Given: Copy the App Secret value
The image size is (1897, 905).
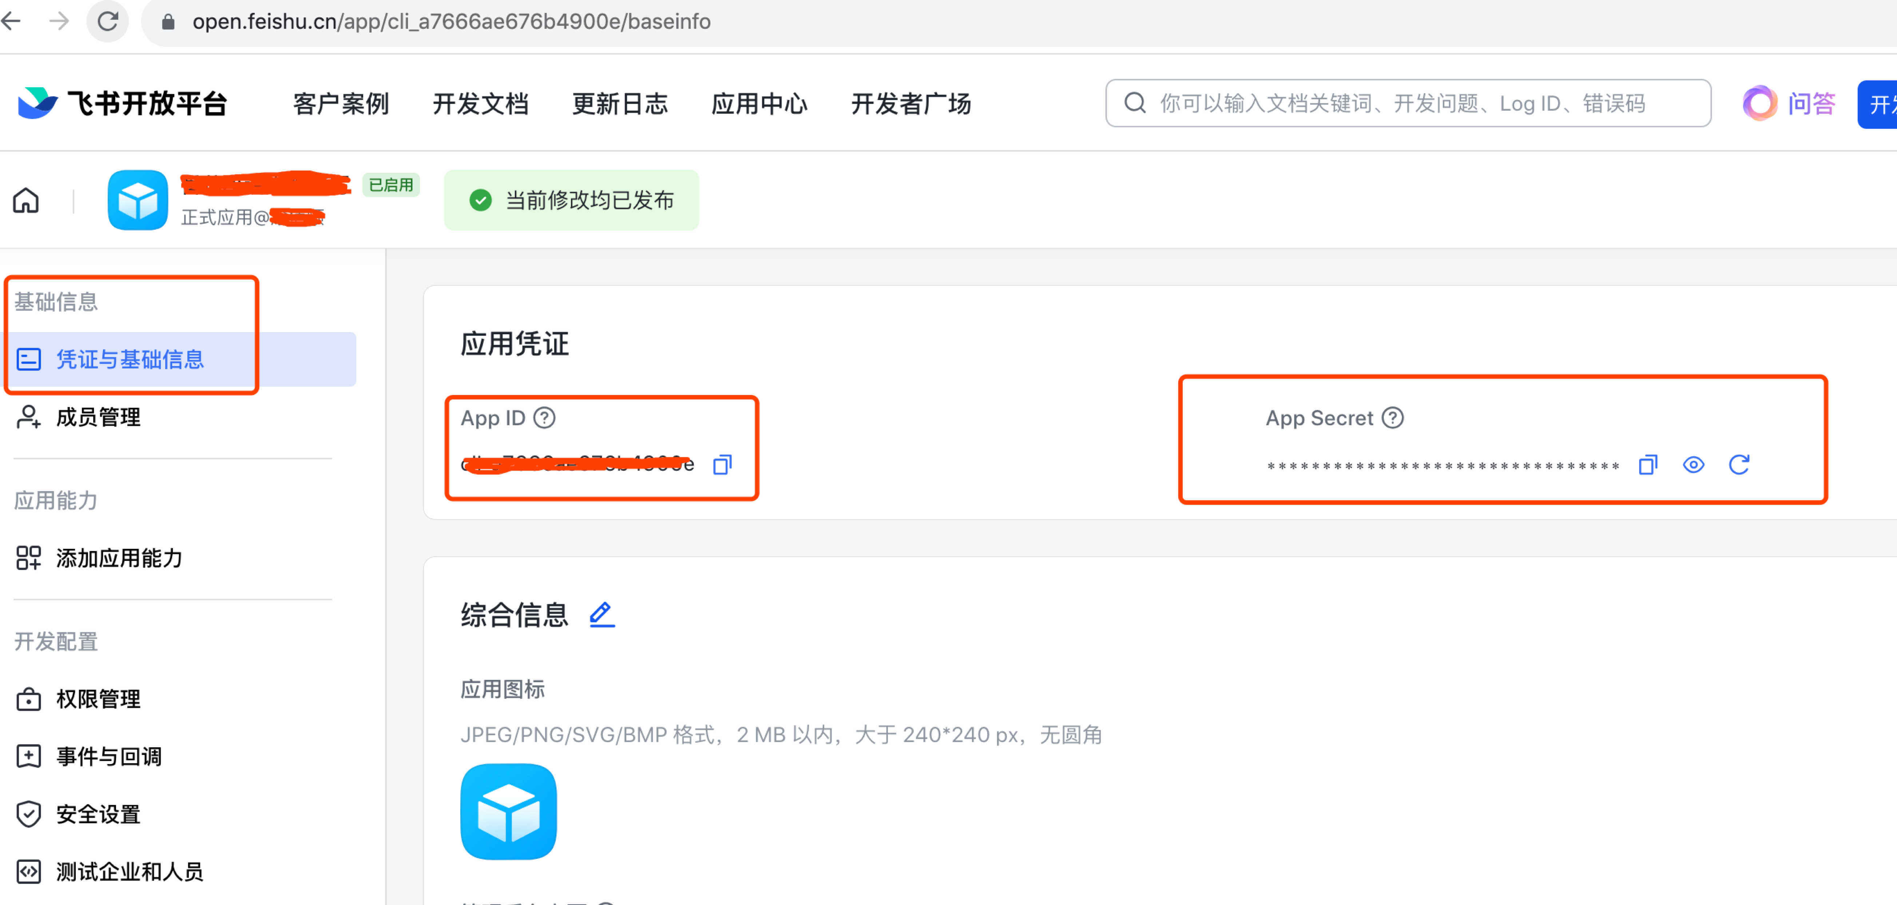Looking at the screenshot, I should tap(1647, 465).
